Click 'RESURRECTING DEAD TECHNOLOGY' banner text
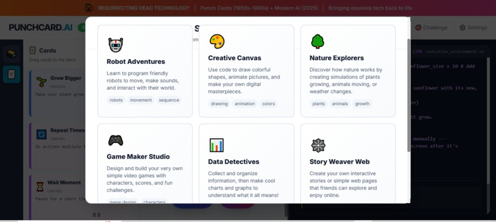The width and height of the screenshot is (496, 222). tap(144, 8)
